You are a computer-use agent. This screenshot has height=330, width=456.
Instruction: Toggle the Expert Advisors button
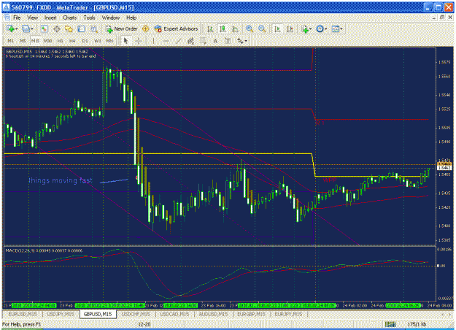point(177,28)
